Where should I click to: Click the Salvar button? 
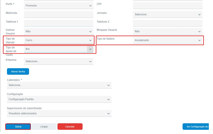tap(18, 127)
